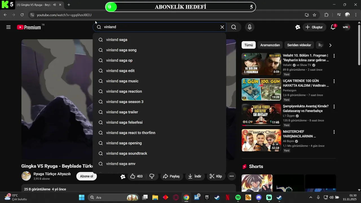Open Discord from the taskbar

click(x=259, y=197)
